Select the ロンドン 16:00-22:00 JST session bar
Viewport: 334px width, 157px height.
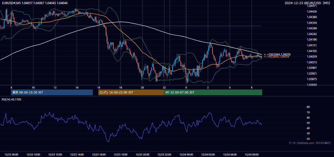(x=131, y=92)
